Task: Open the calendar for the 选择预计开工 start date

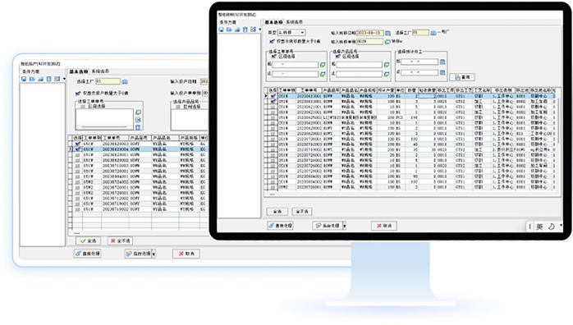Action: tap(442, 62)
